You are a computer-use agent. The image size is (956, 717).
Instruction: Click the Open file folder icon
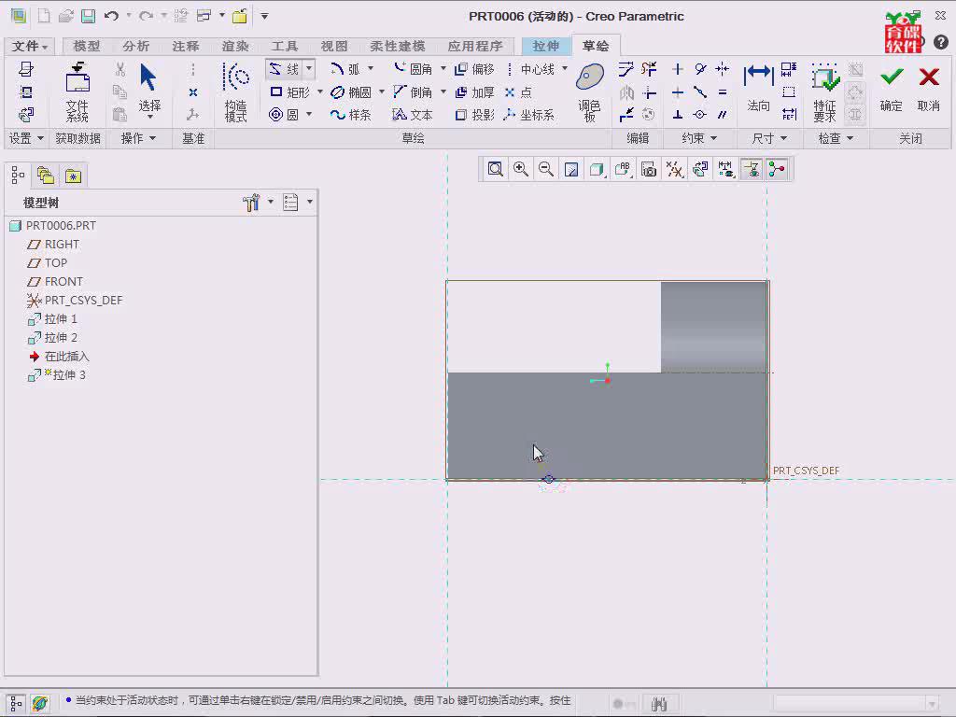point(66,16)
